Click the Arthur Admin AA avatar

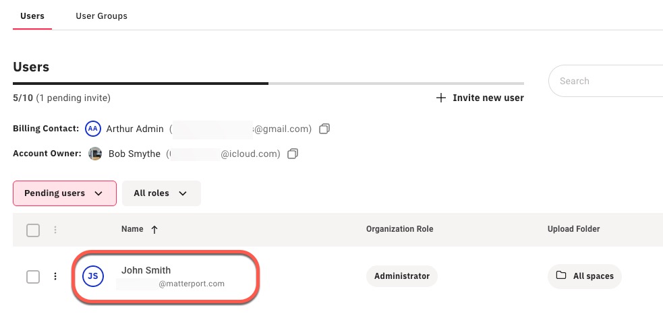point(93,128)
